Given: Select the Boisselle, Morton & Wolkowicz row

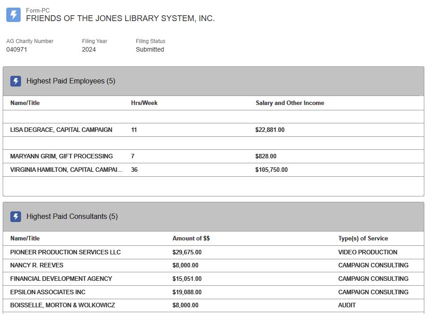Looking at the screenshot, I should (62, 305).
